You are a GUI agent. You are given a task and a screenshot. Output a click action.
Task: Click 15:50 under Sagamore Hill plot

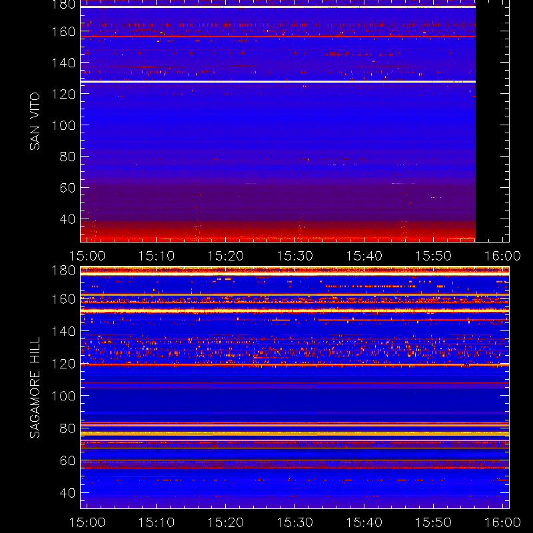coord(434,522)
